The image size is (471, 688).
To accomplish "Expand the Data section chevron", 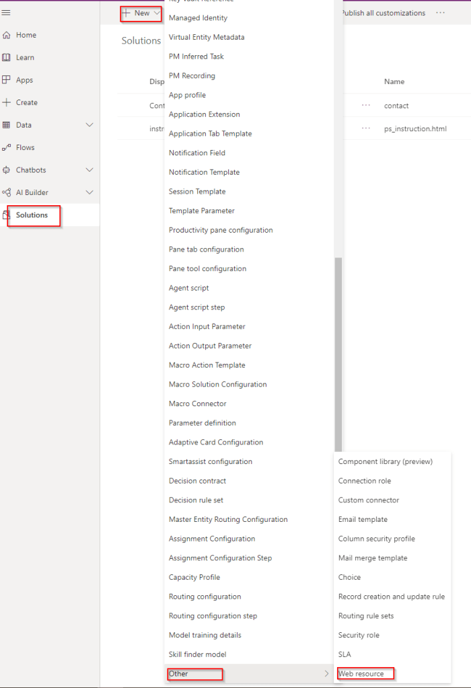I will 90,125.
